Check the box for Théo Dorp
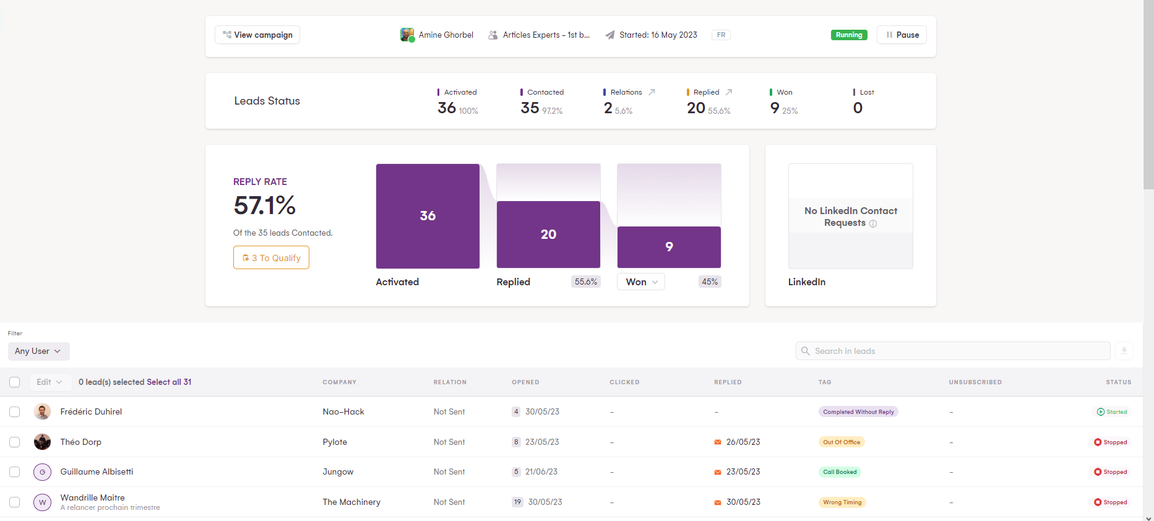1154x521 pixels. [x=15, y=442]
